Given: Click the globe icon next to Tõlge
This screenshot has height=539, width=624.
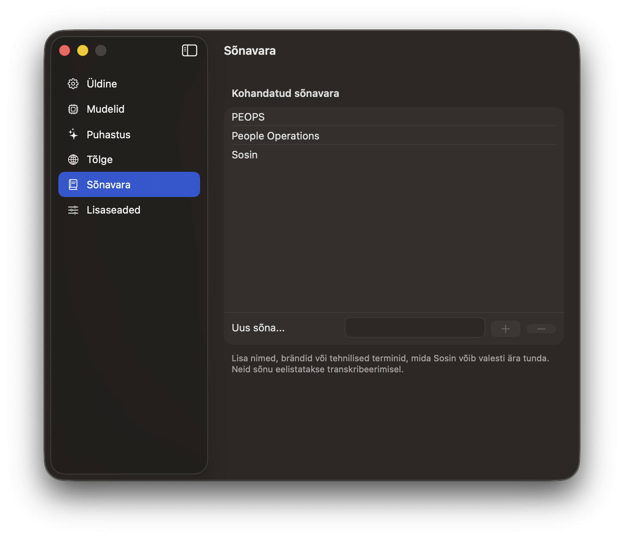Looking at the screenshot, I should pyautogui.click(x=73, y=160).
